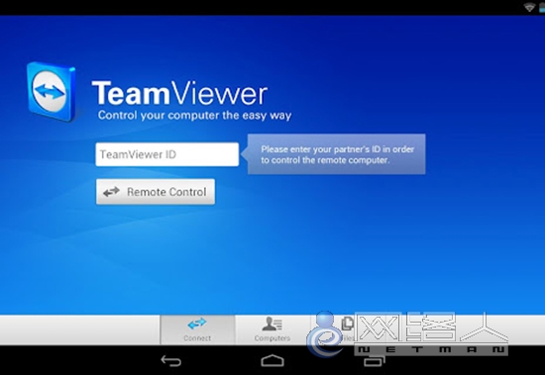Image resolution: width=545 pixels, height=375 pixels.
Task: Tap the Remote Control button
Action: [156, 192]
